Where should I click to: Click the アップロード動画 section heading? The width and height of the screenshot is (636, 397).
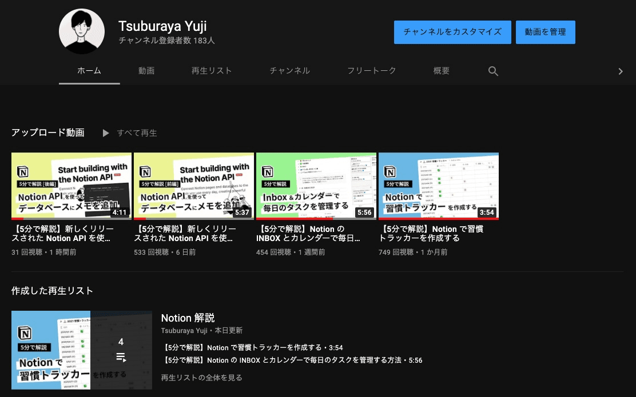(x=48, y=133)
